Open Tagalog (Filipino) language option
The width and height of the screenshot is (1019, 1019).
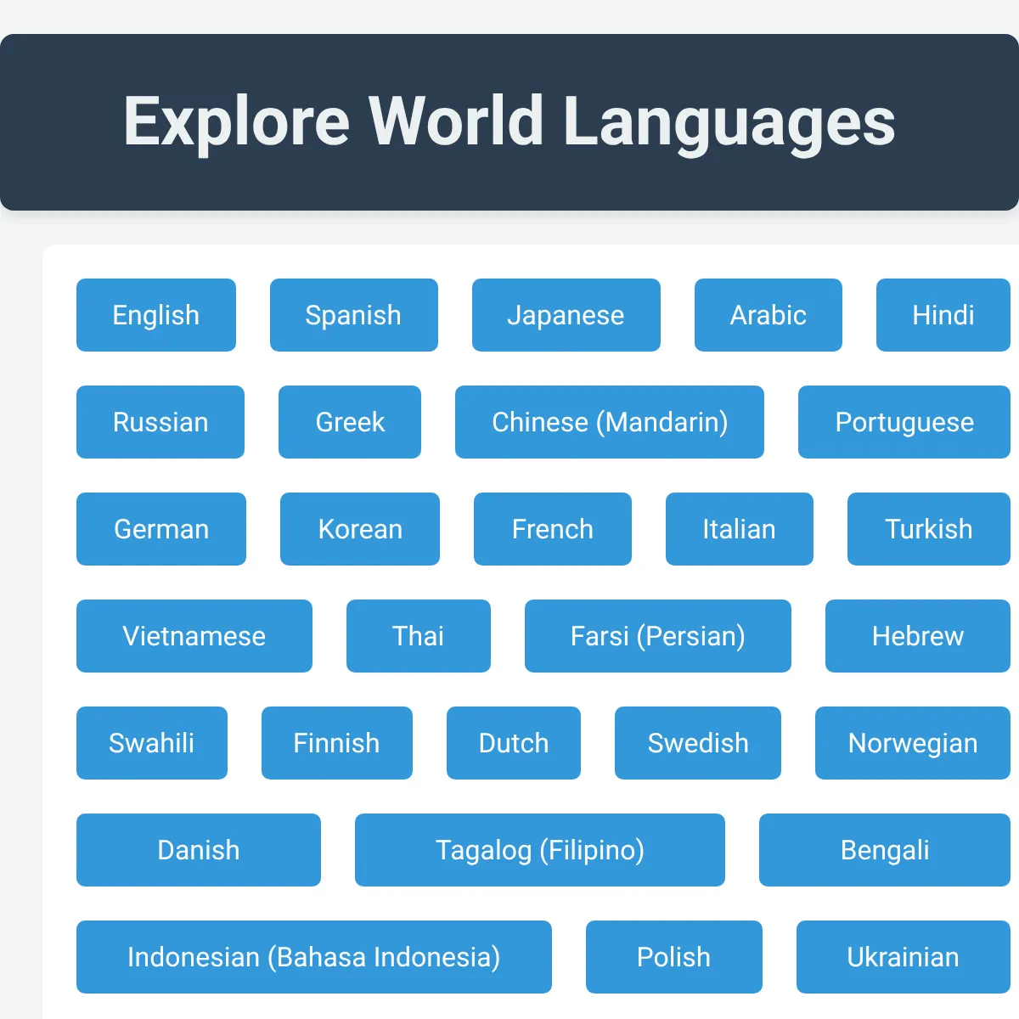coord(540,850)
